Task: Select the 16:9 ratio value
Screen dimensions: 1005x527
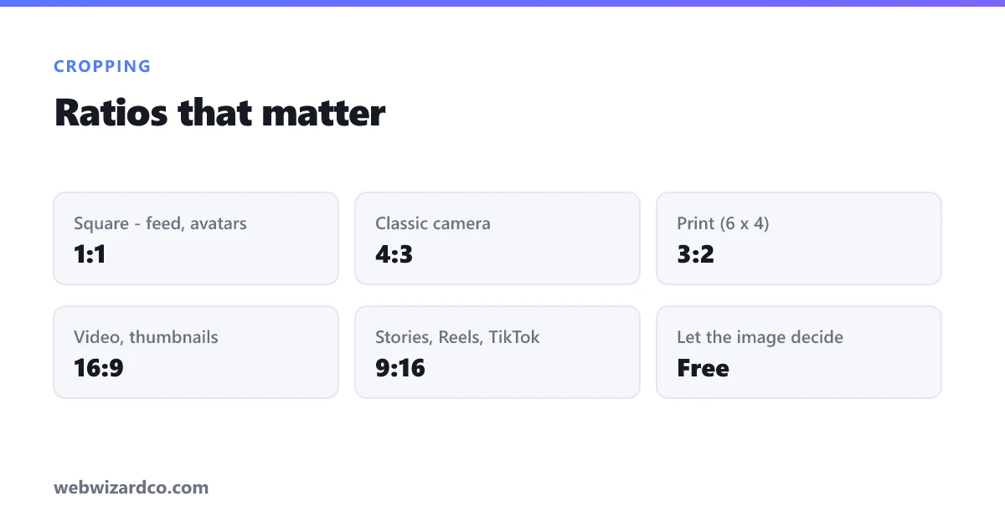Action: tap(99, 368)
